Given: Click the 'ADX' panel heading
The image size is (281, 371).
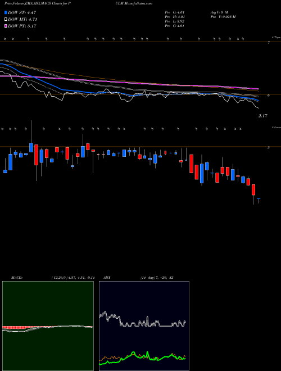Looking at the screenshot, I should [107, 278].
